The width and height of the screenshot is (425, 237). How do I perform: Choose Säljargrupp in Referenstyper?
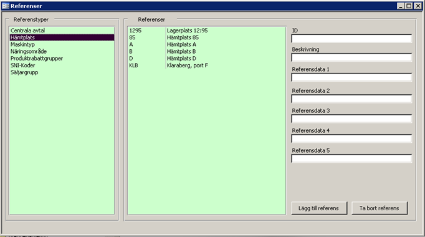tap(62, 72)
